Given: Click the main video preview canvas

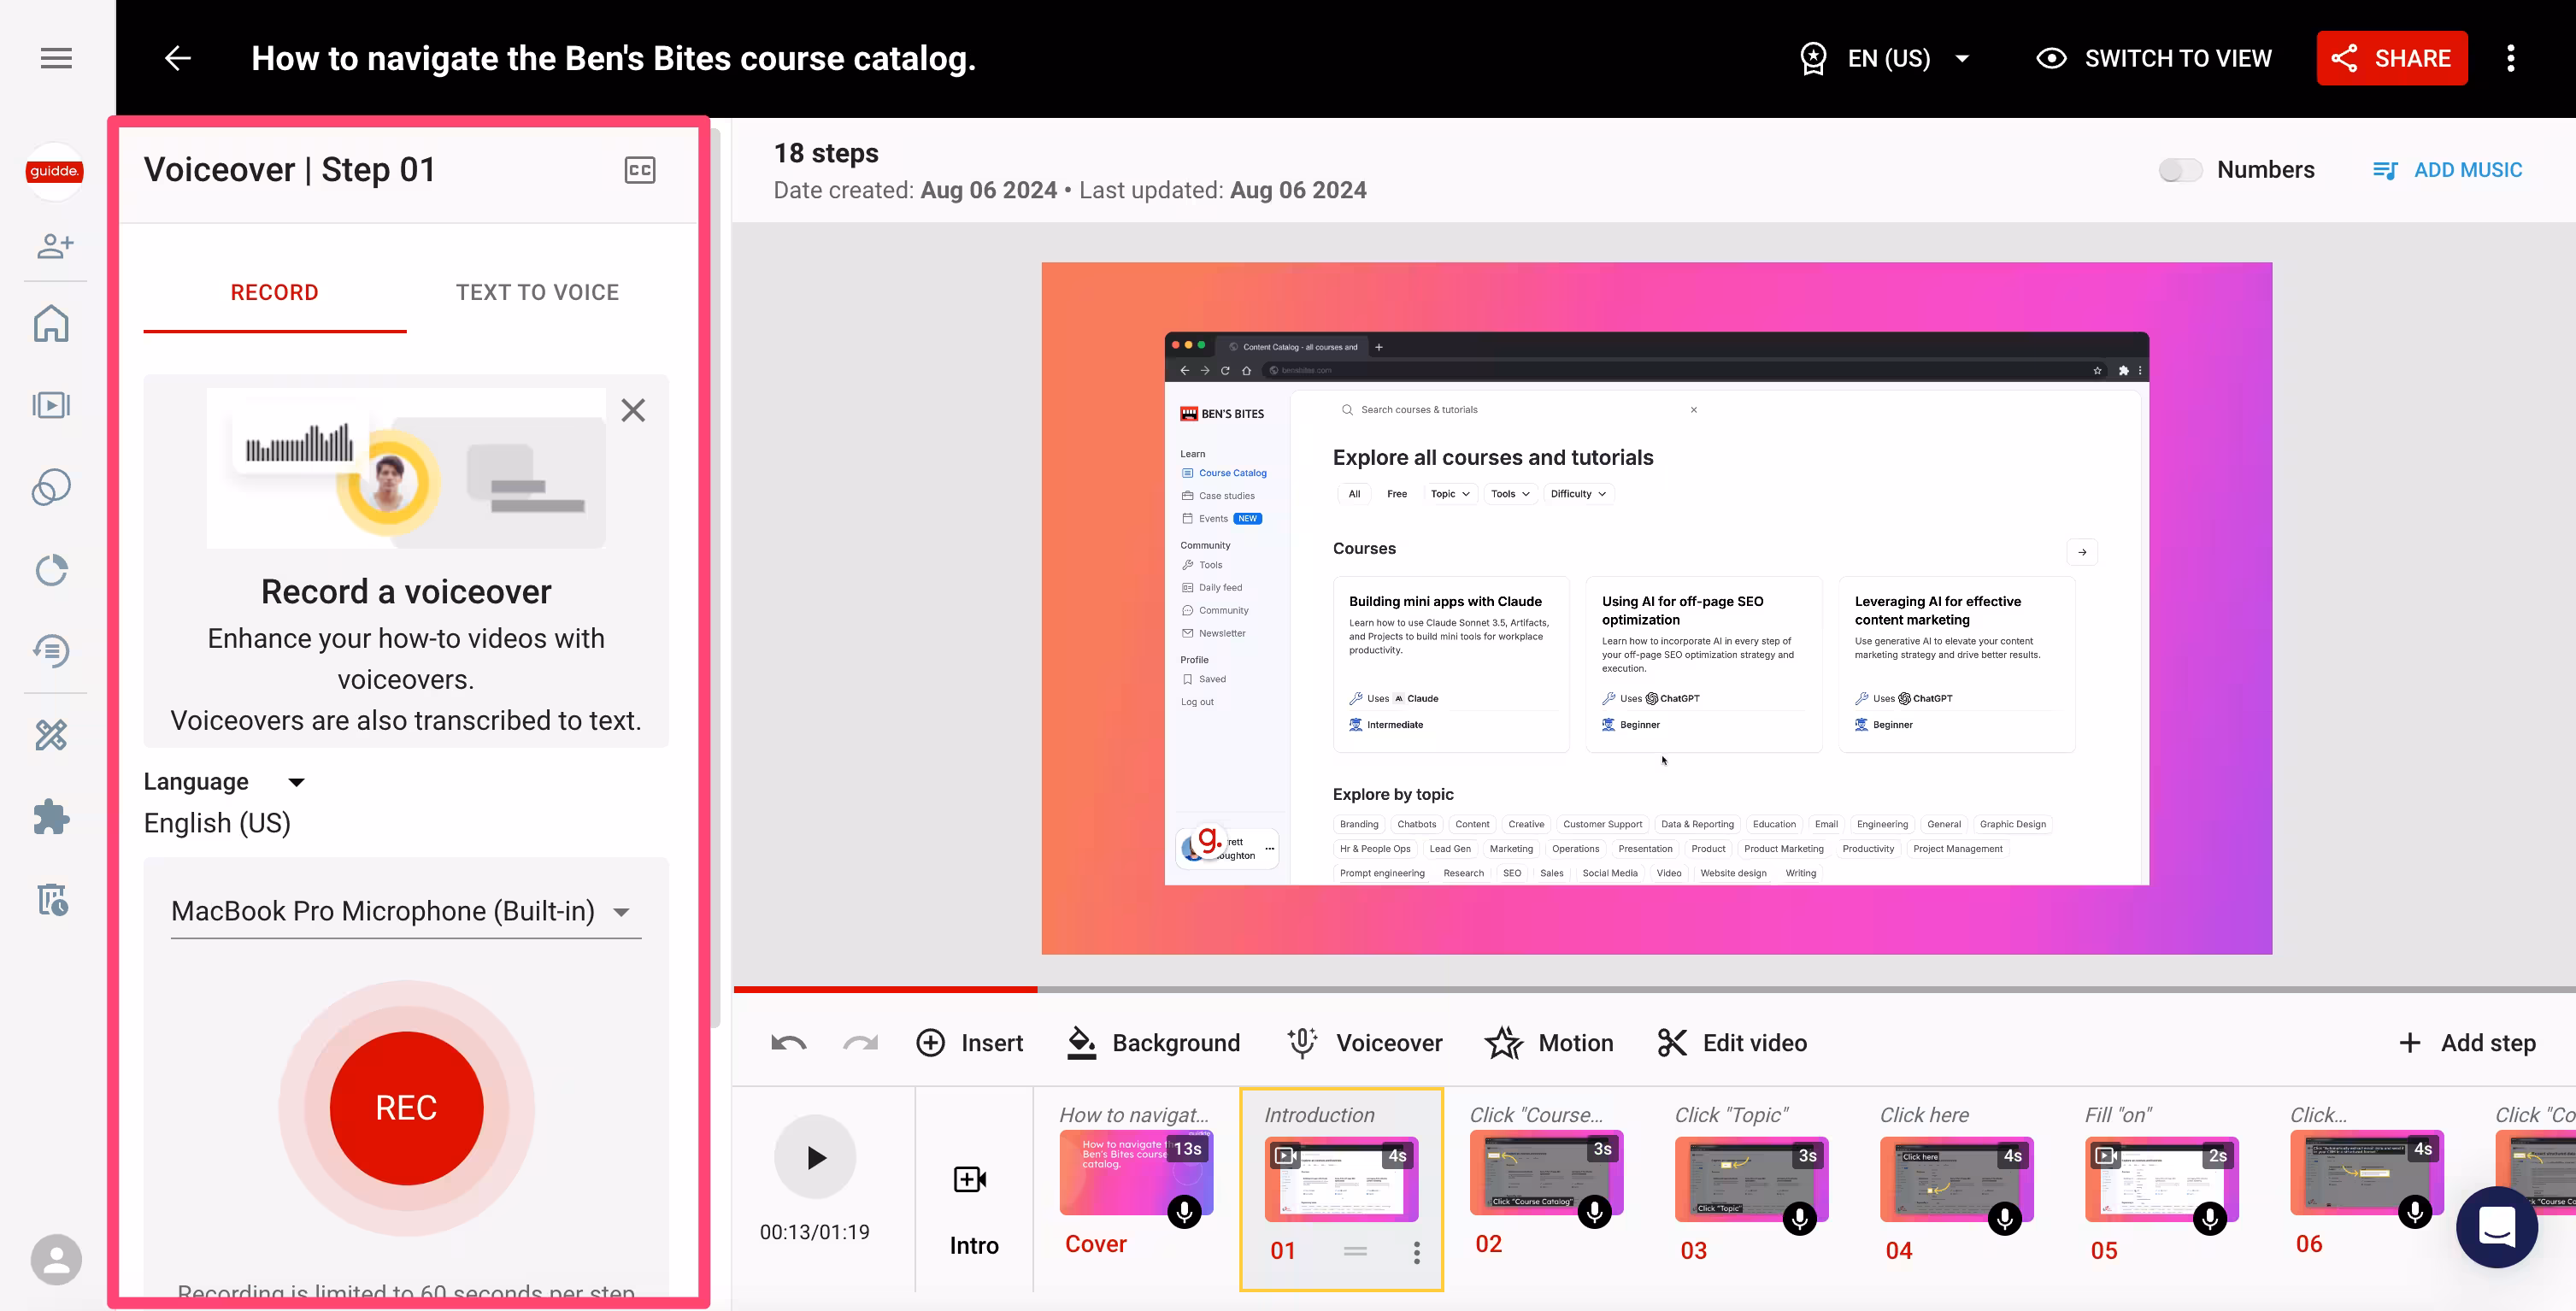Looking at the screenshot, I should [x=1656, y=608].
